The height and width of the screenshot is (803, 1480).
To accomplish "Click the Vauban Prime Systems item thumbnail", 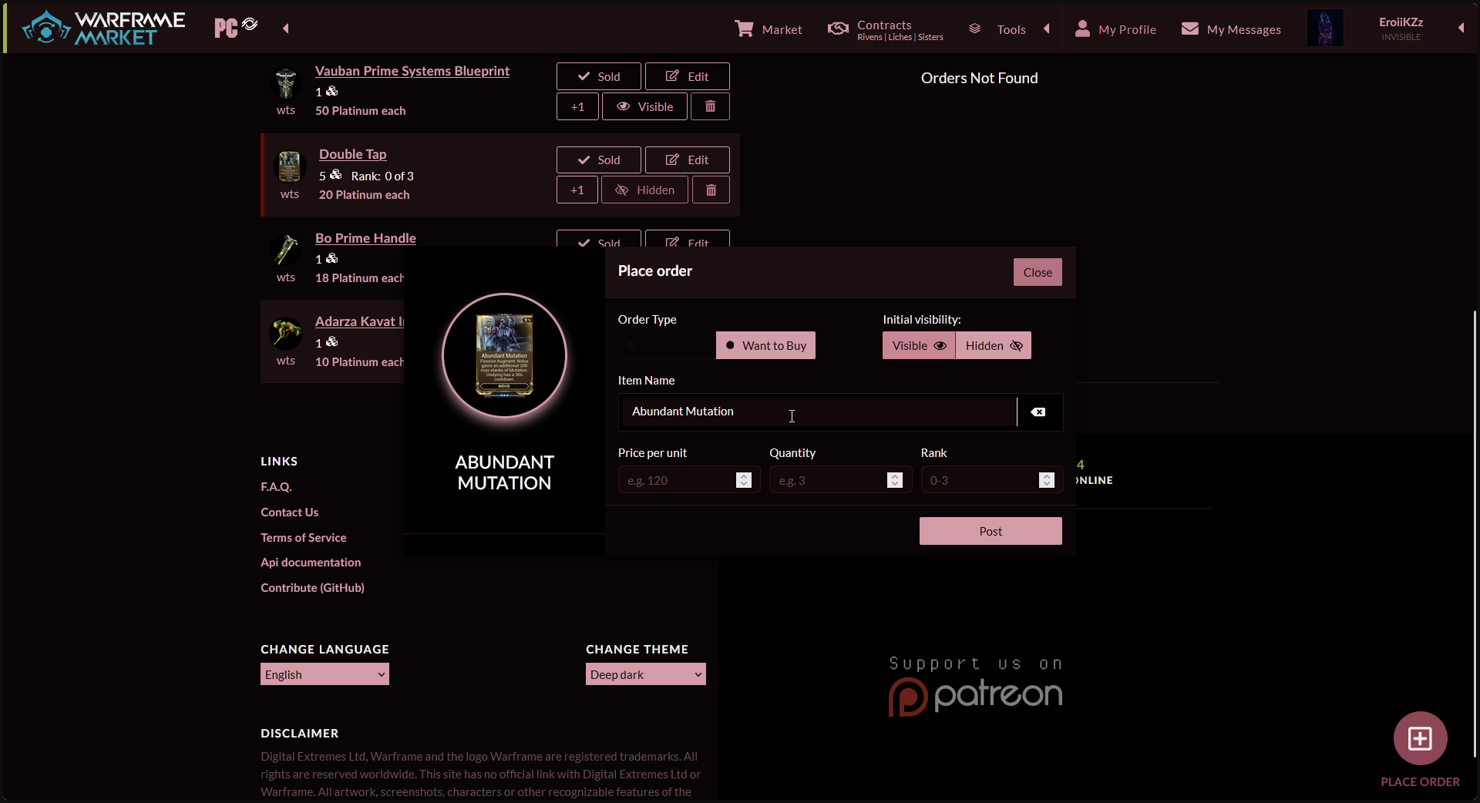I will pos(286,83).
